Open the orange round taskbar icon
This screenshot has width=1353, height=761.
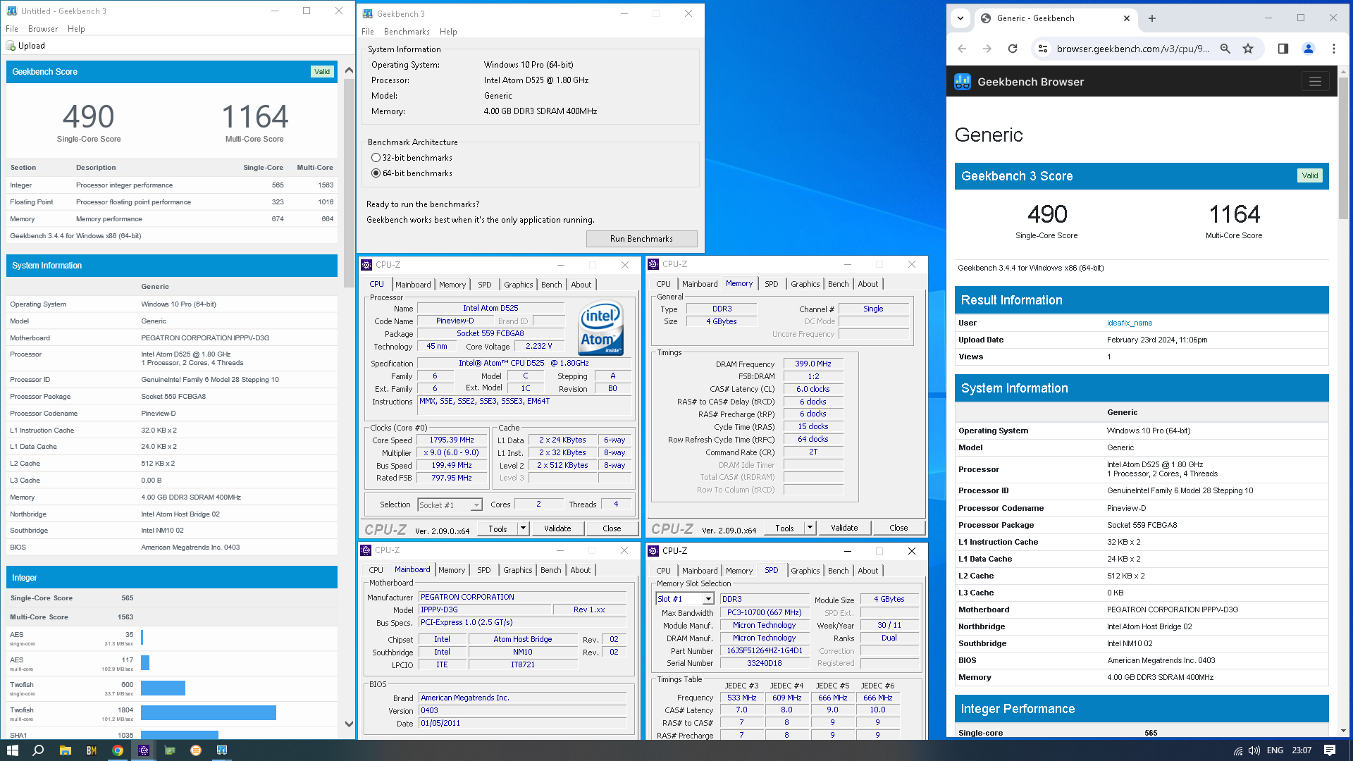click(196, 750)
